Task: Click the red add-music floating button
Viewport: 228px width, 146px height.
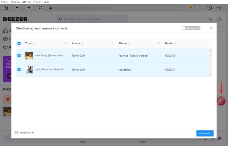Action: 221,101
